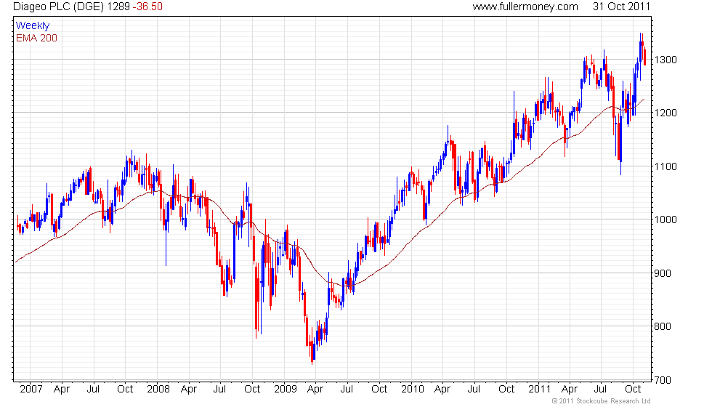This screenshot has width=712, height=407.
Task: Click the 800 price axis label
Action: (x=663, y=326)
